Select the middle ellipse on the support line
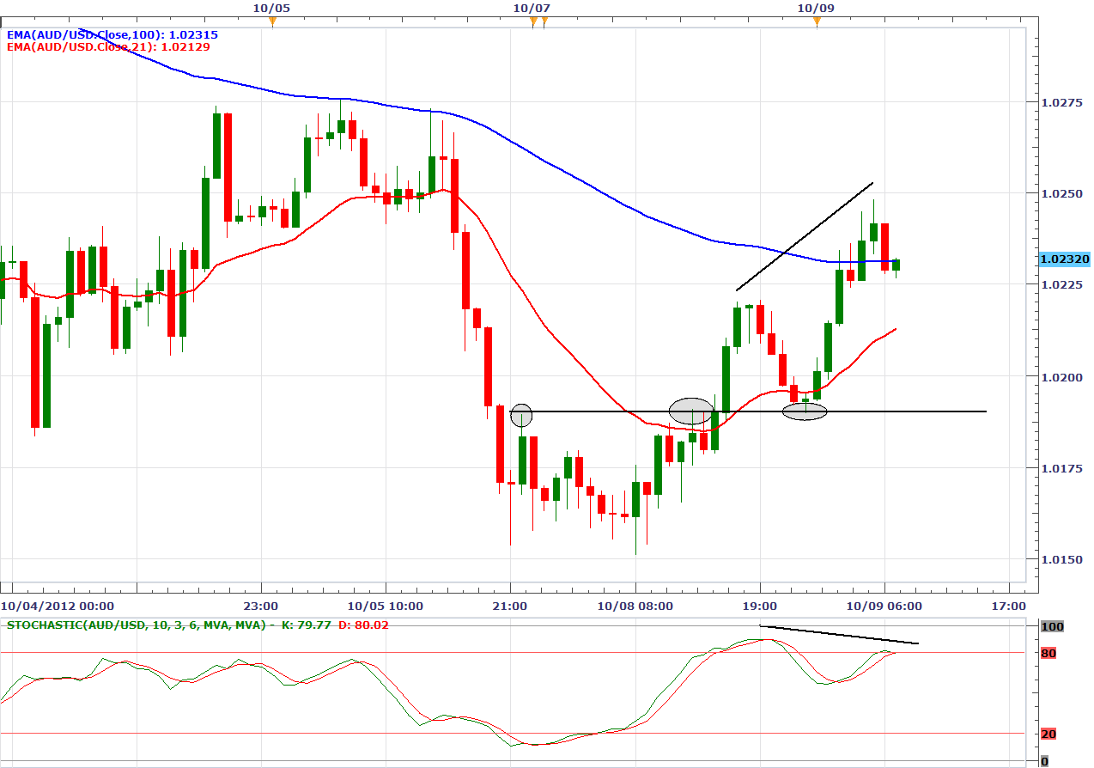 pyautogui.click(x=691, y=411)
